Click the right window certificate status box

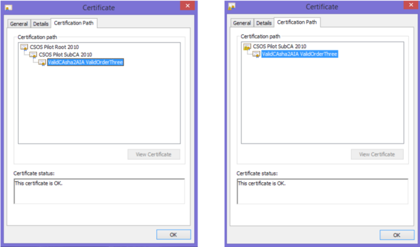322,191
